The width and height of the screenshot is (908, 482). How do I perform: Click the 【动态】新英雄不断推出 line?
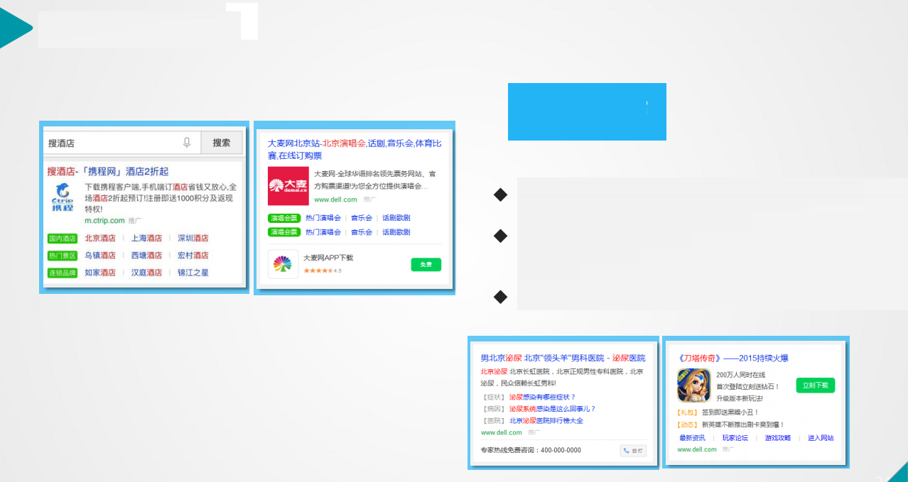click(730, 425)
